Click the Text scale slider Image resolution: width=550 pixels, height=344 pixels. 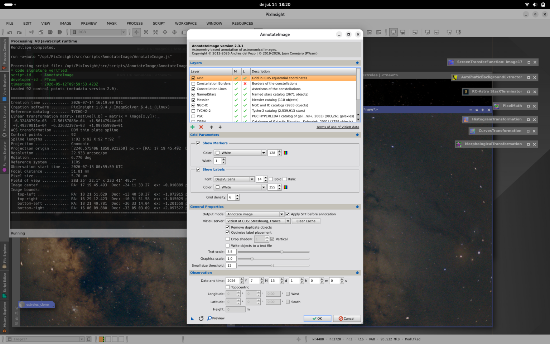pyautogui.click(x=274, y=252)
